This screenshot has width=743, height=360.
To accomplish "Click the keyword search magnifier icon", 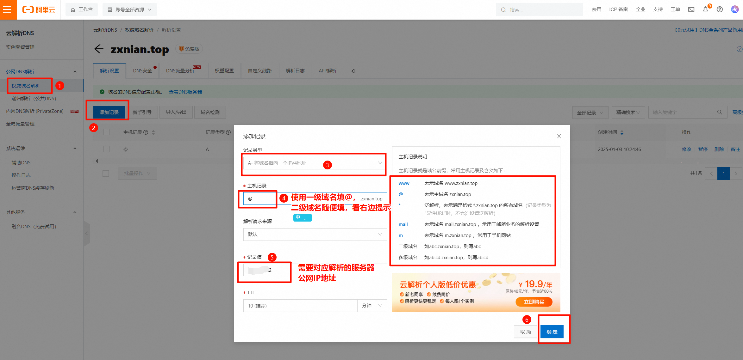I will coord(720,112).
